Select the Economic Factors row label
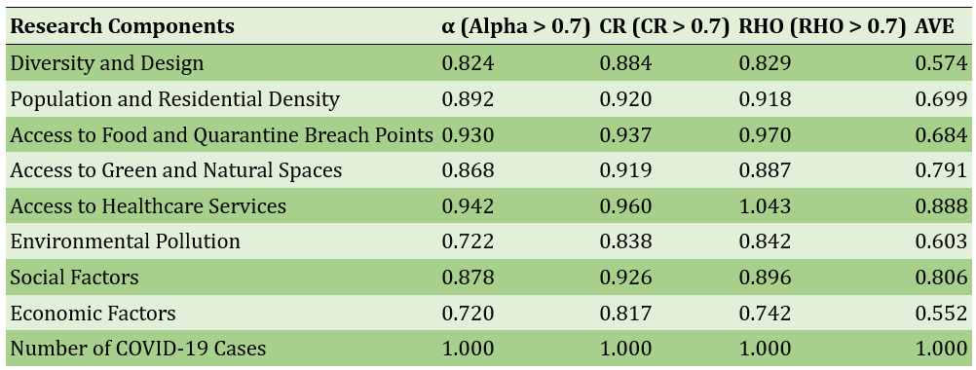 [x=93, y=313]
